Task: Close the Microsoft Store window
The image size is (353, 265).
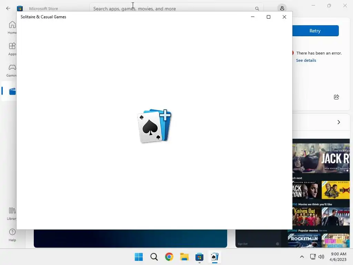Action: (345, 6)
